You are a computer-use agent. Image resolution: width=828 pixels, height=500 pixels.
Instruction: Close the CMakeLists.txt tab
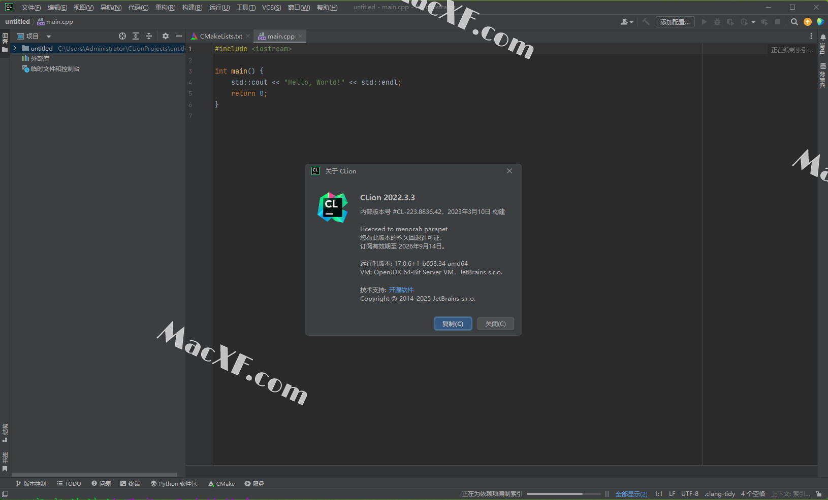click(x=248, y=36)
